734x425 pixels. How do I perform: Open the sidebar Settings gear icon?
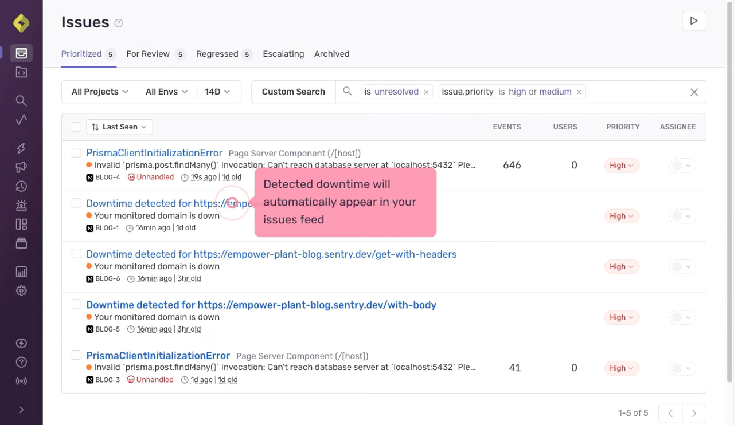pos(21,291)
